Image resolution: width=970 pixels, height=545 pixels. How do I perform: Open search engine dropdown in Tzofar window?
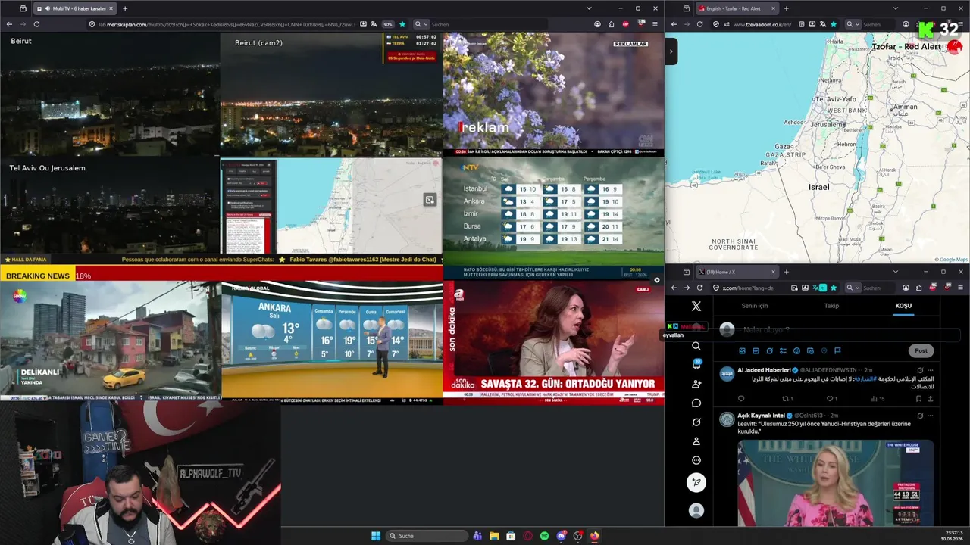pos(853,24)
